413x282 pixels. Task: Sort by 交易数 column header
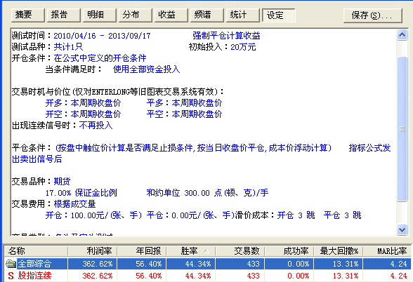pos(240,251)
